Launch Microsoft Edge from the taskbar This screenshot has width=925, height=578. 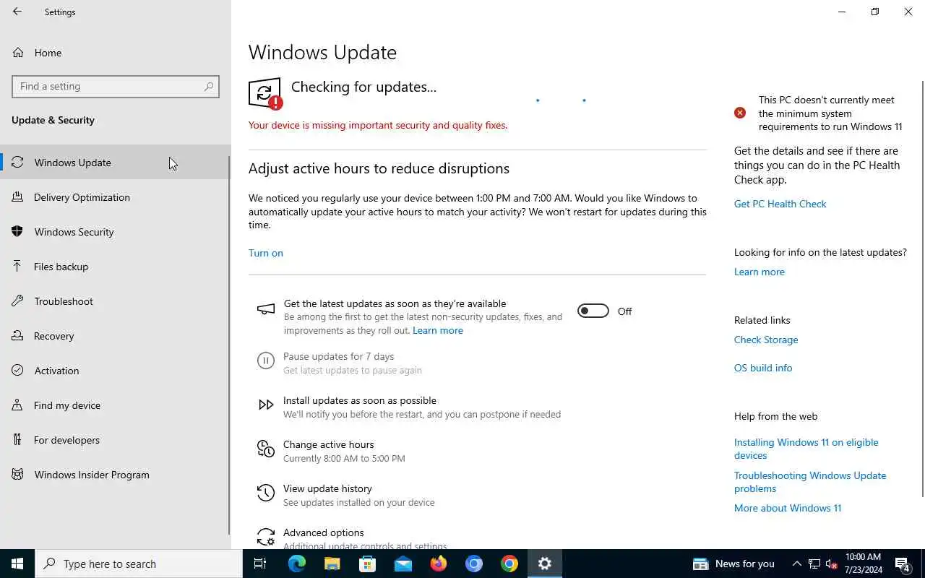coord(296,564)
